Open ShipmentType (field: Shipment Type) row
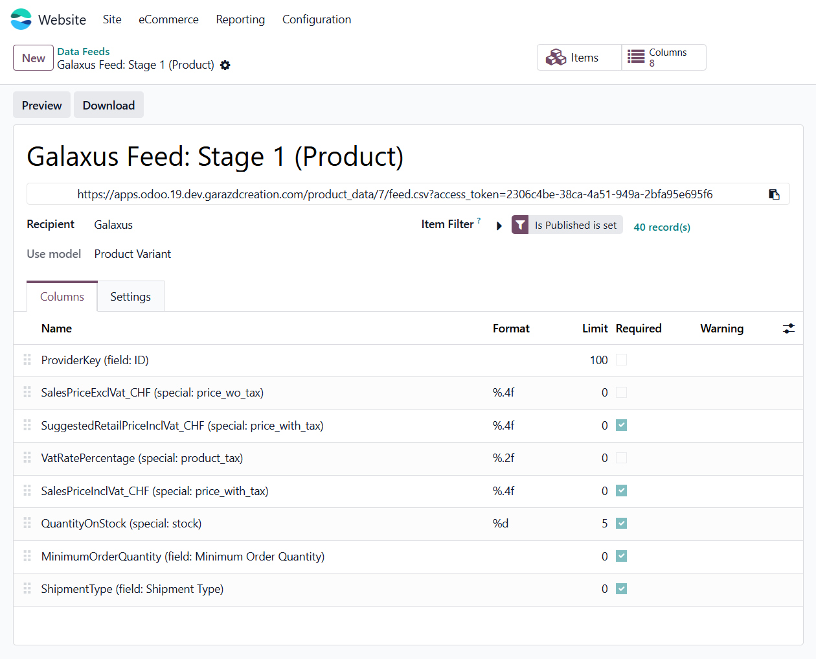This screenshot has width=816, height=659. [408, 589]
